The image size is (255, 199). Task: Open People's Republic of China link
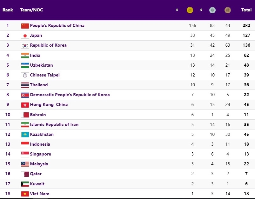[x=57, y=25]
